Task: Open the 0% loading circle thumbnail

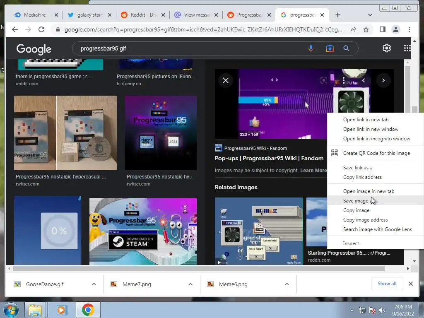Action: [48, 230]
